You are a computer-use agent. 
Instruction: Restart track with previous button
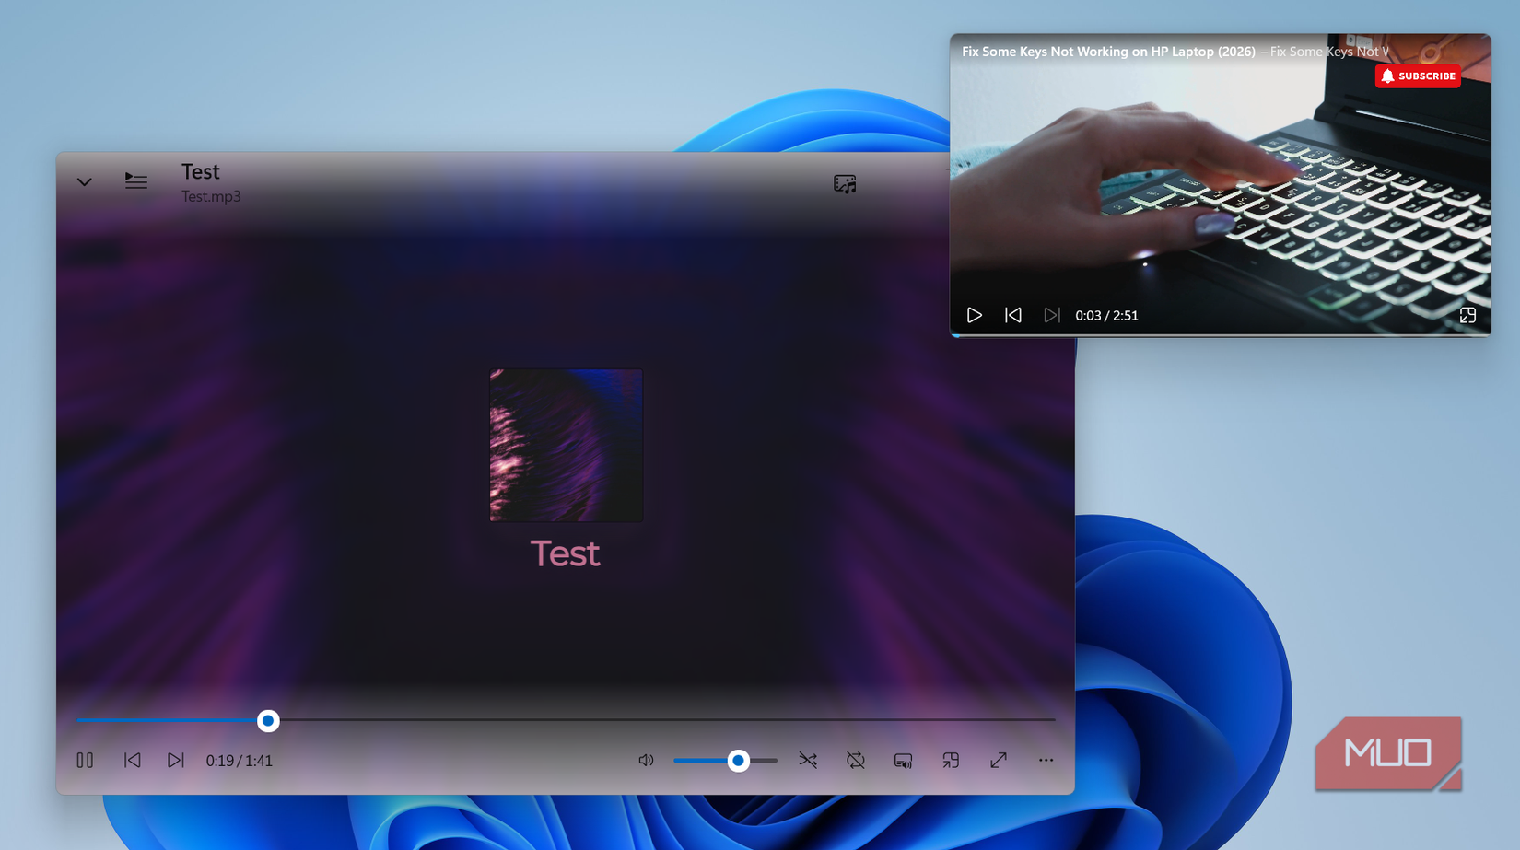coord(132,760)
